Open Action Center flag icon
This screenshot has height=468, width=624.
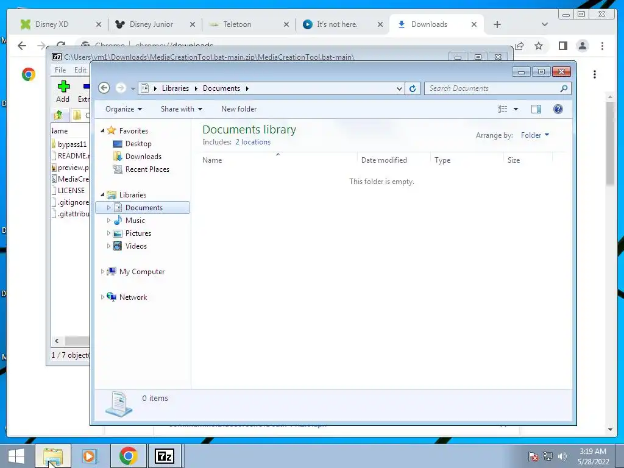tap(533, 456)
